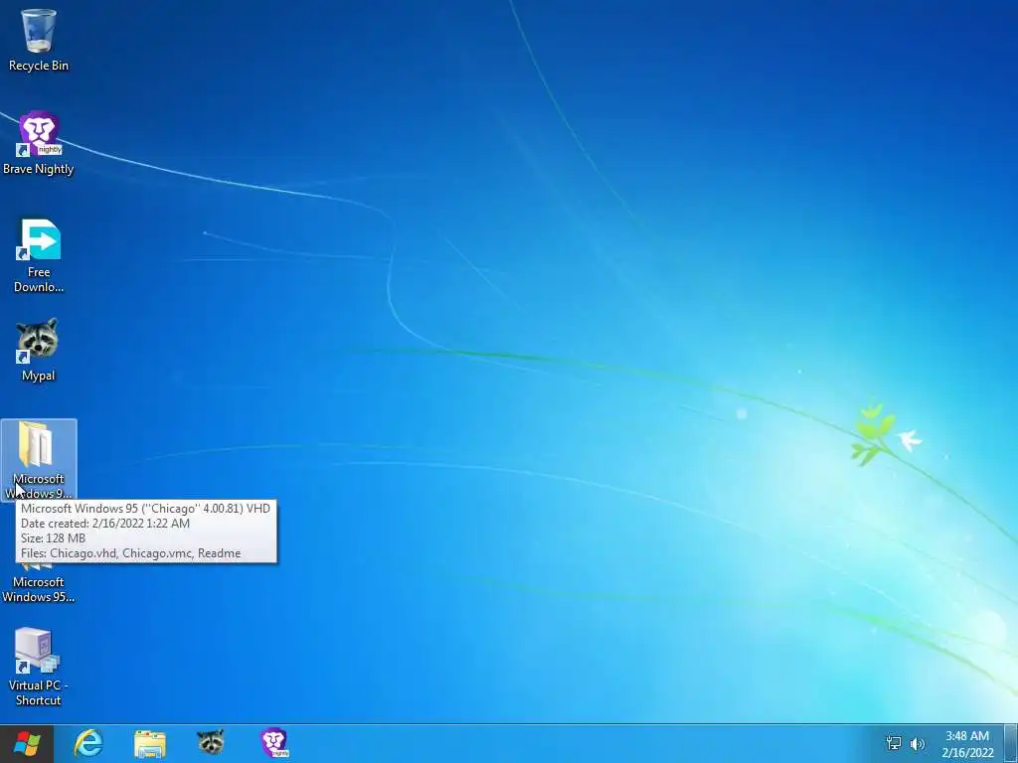Viewport: 1018px width, 763px height.
Task: Launch Internet Explorer from the taskbar
Action: click(x=88, y=743)
